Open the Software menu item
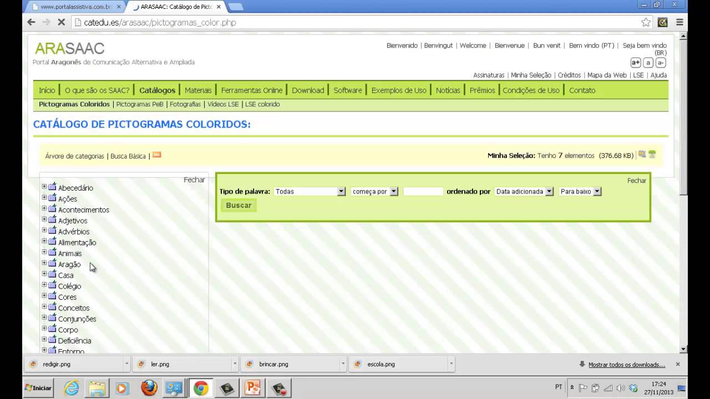This screenshot has width=710, height=399. click(348, 90)
